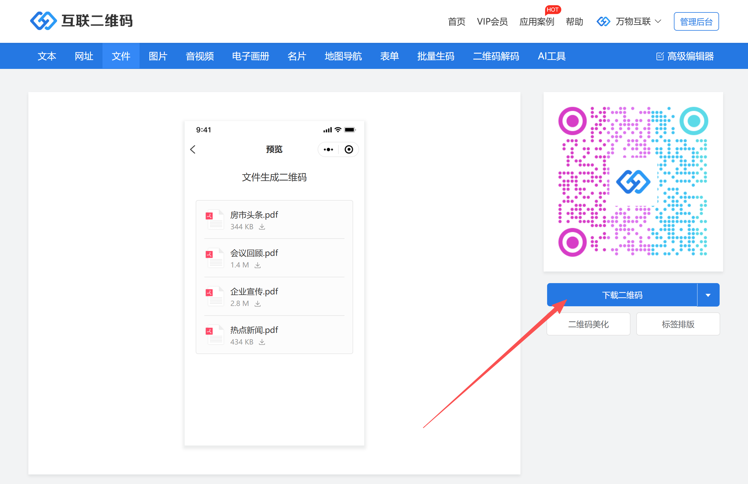Click the generated QR code image
748x484 pixels.
[x=633, y=182]
